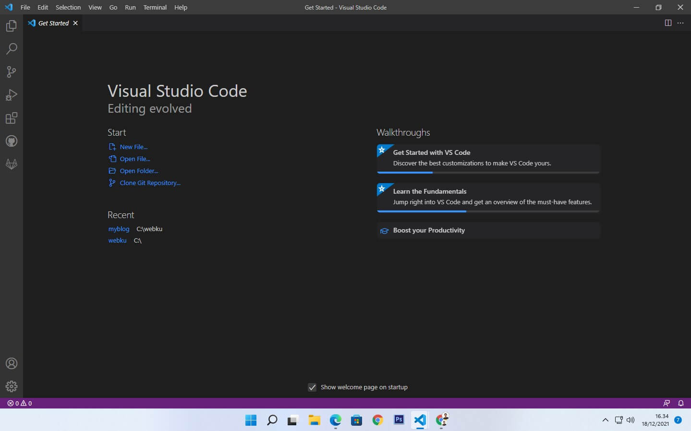The height and width of the screenshot is (431, 691).
Task: Click the errors and warnings counter
Action: 18,403
